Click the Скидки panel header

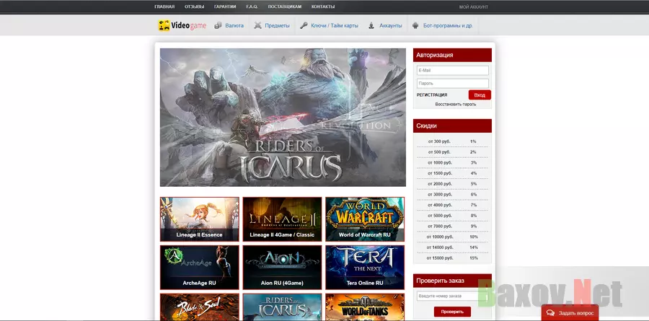tap(452, 126)
